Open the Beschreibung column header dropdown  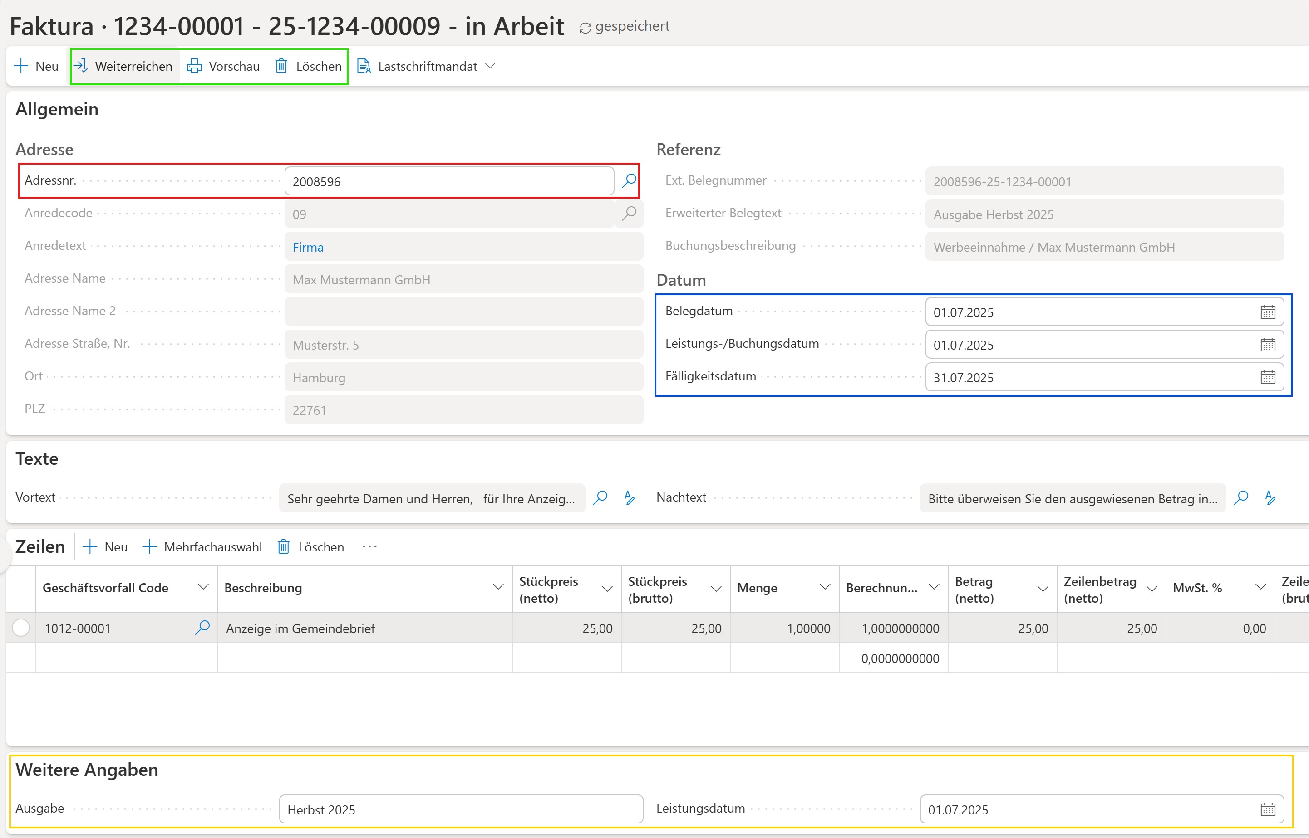(497, 587)
